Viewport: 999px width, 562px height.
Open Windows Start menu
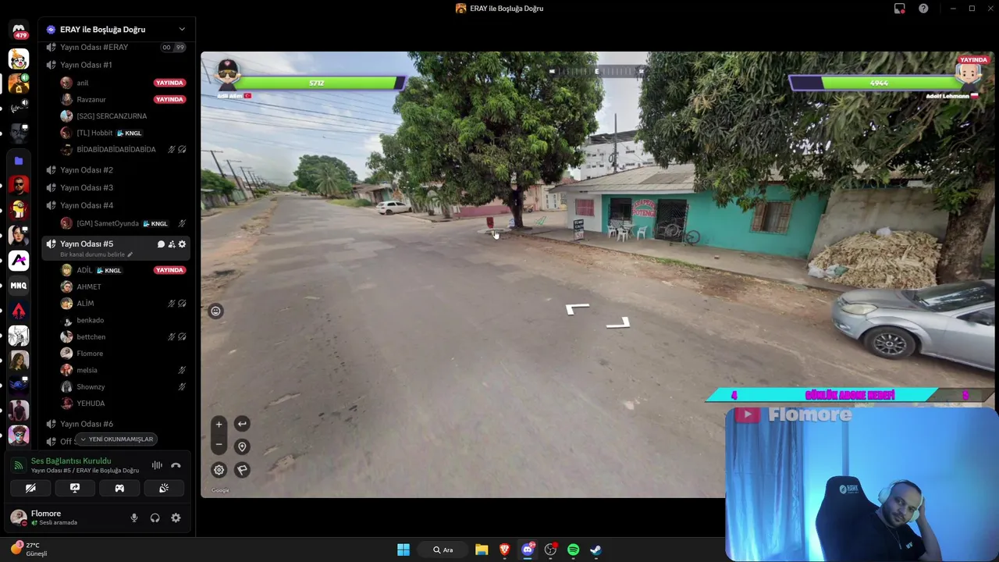(x=404, y=550)
